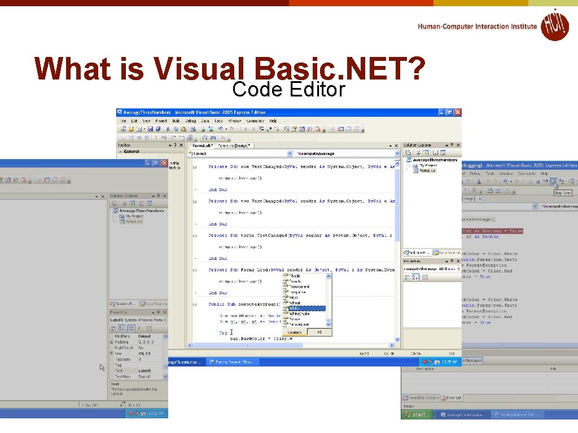Expand the Padding property in left Properties

[x=112, y=342]
